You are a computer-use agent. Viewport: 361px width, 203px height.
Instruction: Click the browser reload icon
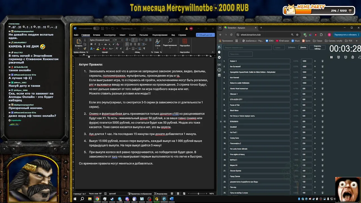click(x=231, y=35)
